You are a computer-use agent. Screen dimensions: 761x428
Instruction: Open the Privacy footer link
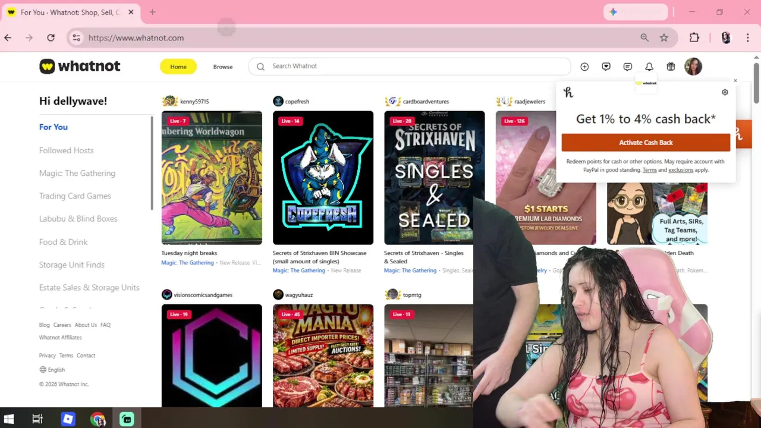click(x=47, y=355)
